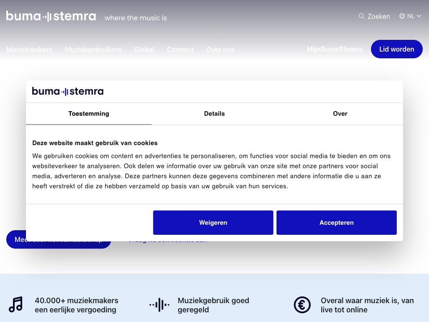Open the Muziekgebruikers menu
Viewport: 429px width, 322px height.
pyautogui.click(x=93, y=49)
